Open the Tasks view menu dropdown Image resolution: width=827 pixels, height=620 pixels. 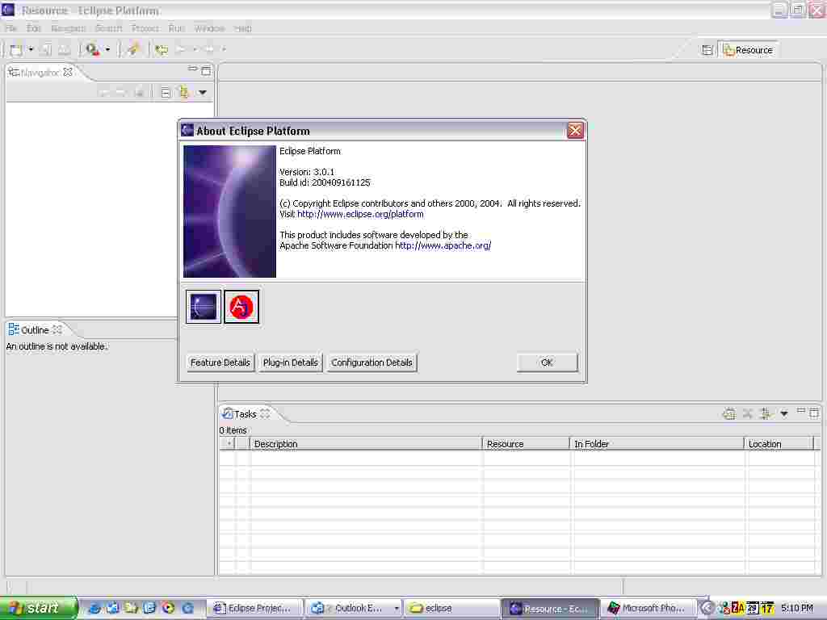[x=784, y=414]
